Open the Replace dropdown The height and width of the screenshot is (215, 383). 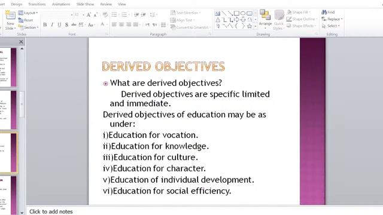pos(332,19)
